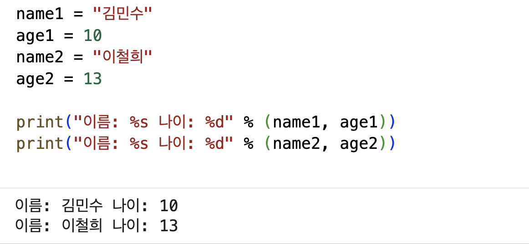Click the format string in second print line
This screenshot has width=529, height=244.
pyautogui.click(x=153, y=144)
